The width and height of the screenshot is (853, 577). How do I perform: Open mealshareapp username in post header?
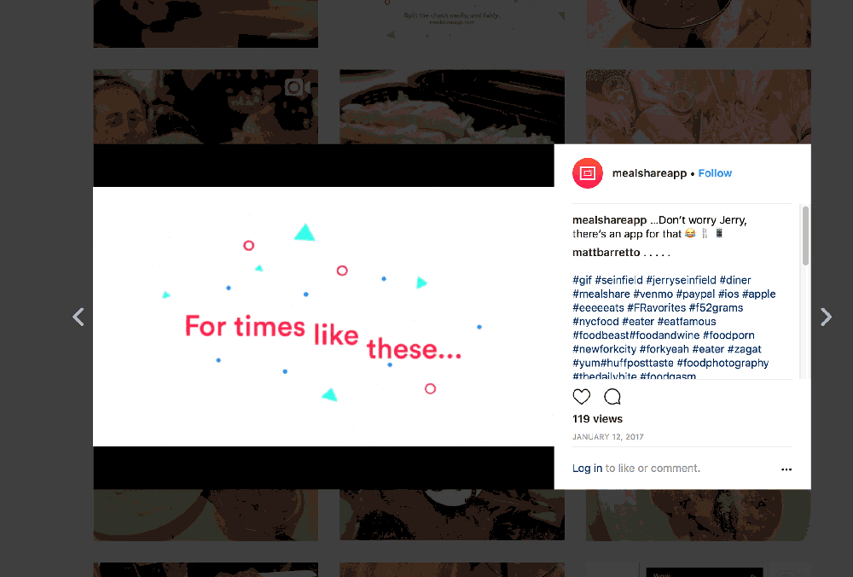point(649,173)
